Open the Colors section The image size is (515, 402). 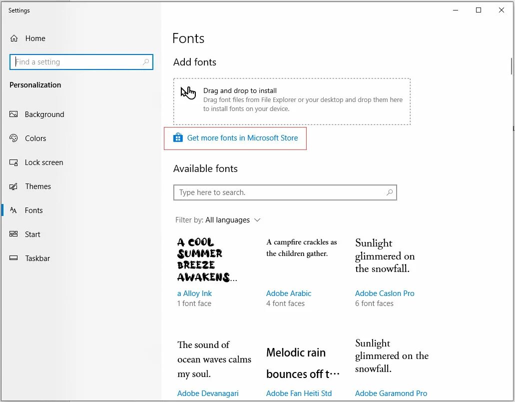(35, 138)
